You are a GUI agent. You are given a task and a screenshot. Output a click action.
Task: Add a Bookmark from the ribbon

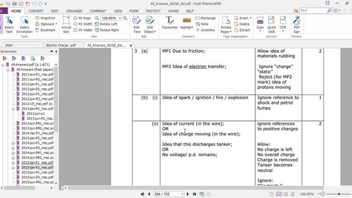coord(45,30)
